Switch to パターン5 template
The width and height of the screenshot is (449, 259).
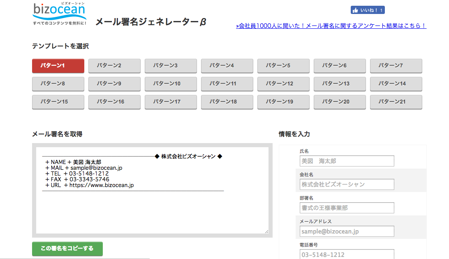pyautogui.click(x=283, y=65)
